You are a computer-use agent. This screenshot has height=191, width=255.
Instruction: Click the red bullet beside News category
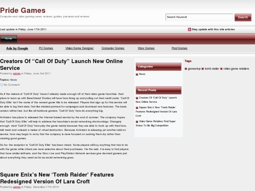pos(137,74)
